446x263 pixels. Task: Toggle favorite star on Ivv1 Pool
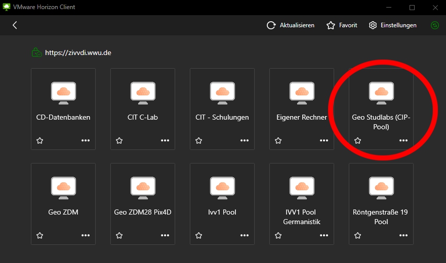[x=199, y=235]
